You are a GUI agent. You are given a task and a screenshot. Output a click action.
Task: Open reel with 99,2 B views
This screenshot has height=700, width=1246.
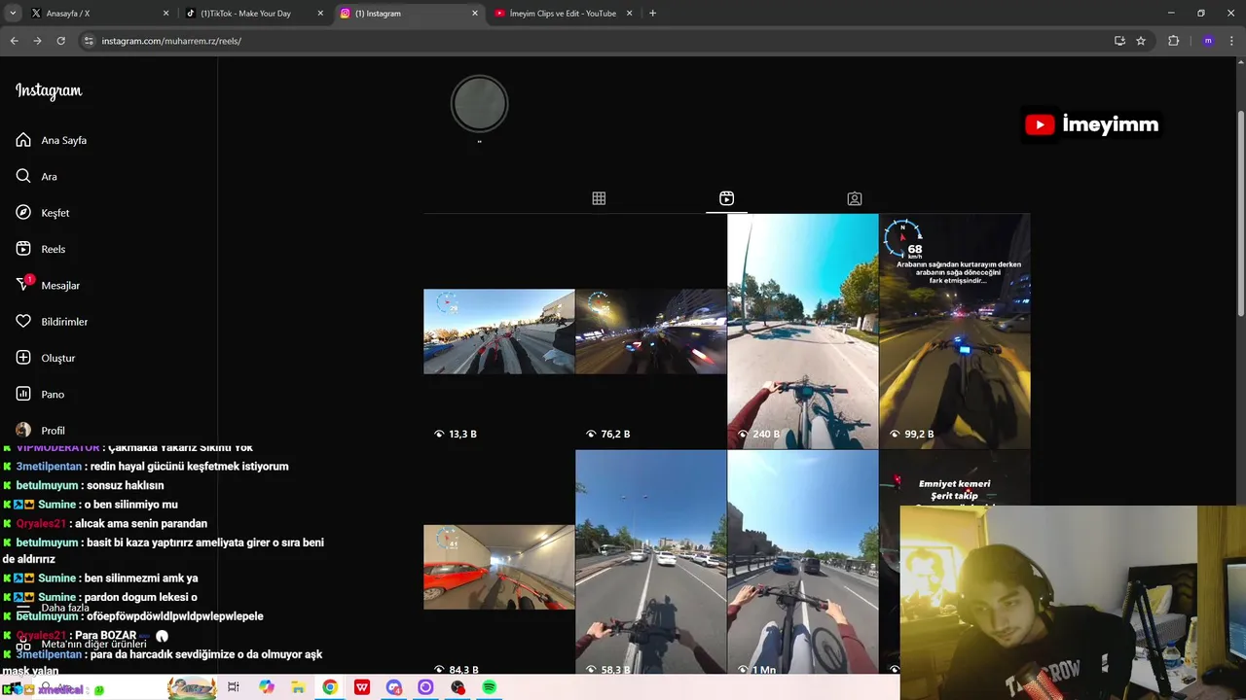point(954,332)
